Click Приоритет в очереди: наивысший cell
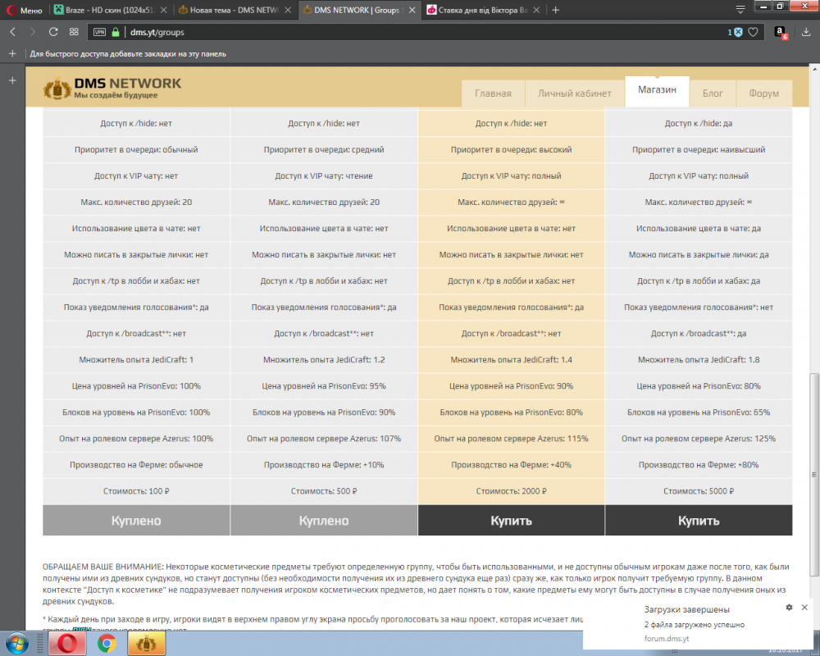The image size is (820, 656). click(x=699, y=149)
